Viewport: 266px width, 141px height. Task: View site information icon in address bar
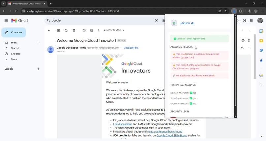coord(24,11)
